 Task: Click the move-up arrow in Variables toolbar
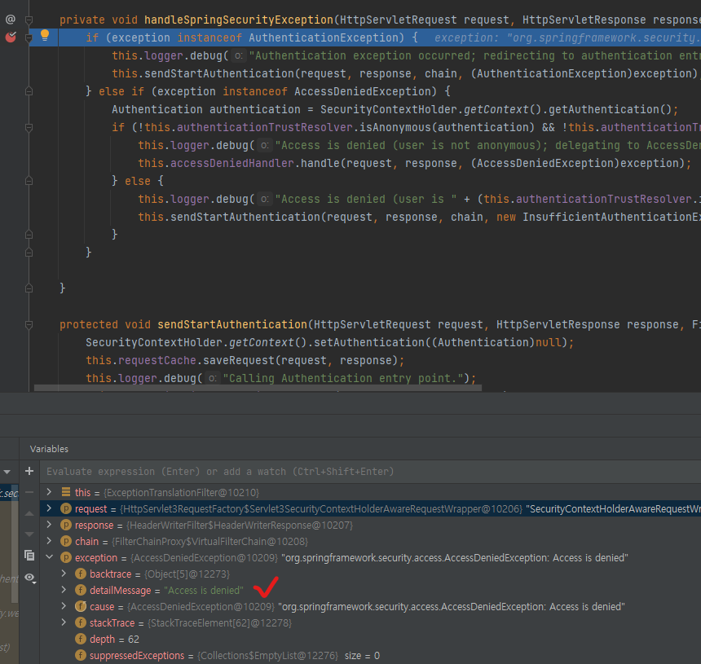click(29, 513)
